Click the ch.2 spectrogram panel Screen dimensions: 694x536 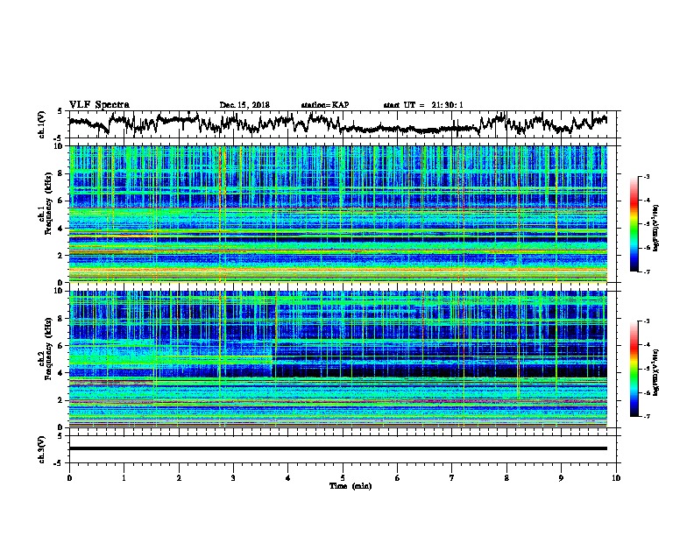(x=337, y=359)
